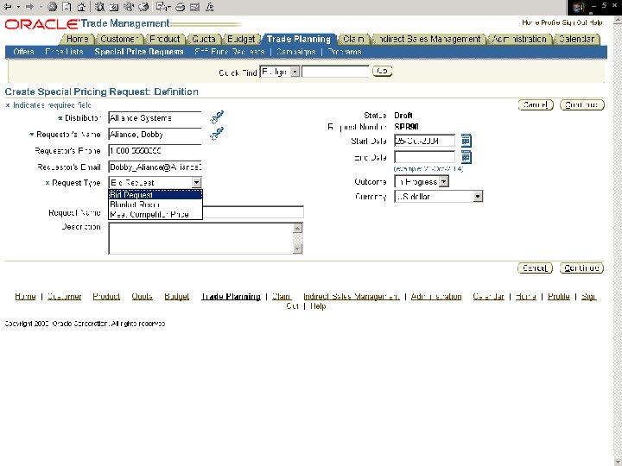The image size is (622, 466).
Task: Click the End Date input field
Action: point(424,157)
